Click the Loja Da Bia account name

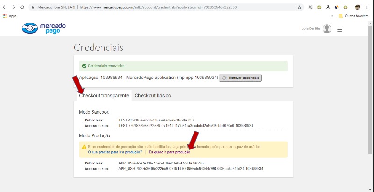click(x=310, y=29)
